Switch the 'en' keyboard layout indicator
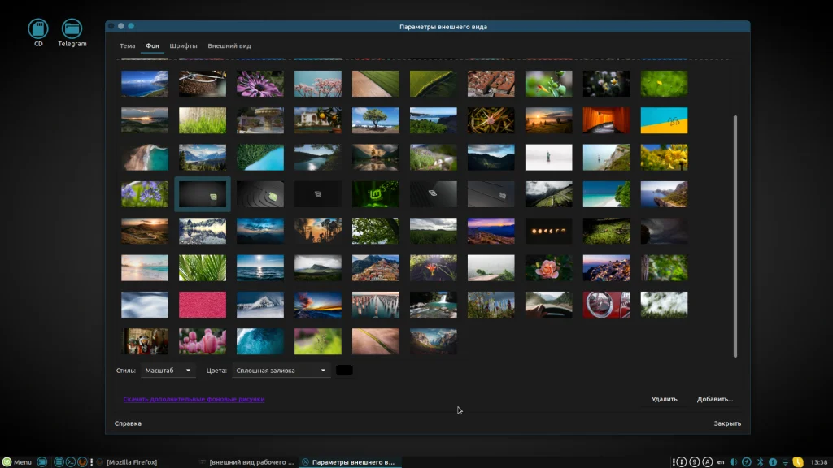 pos(721,462)
